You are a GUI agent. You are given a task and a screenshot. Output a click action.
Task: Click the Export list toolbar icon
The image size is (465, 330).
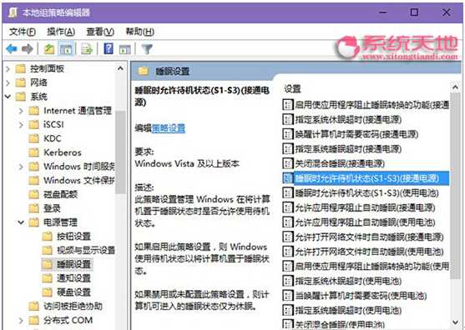click(87, 49)
